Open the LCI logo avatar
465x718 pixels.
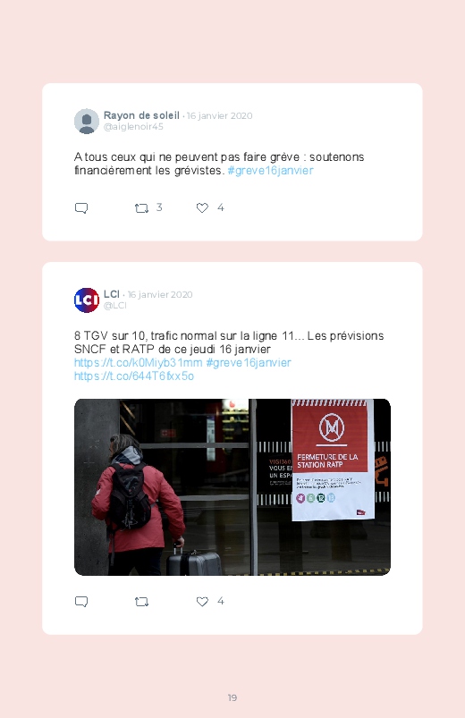[87, 300]
